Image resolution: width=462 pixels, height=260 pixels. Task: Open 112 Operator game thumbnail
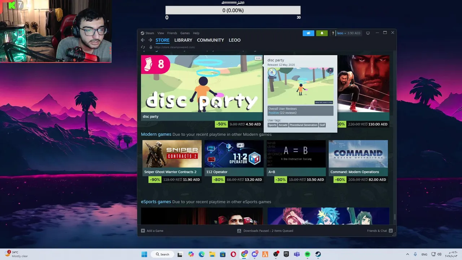[234, 154]
